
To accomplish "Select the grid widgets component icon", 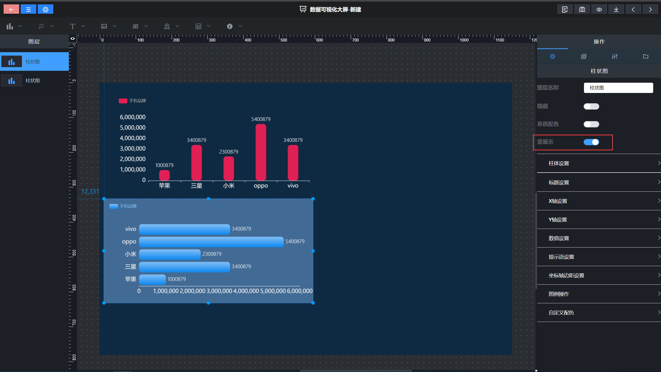I will coord(136,26).
